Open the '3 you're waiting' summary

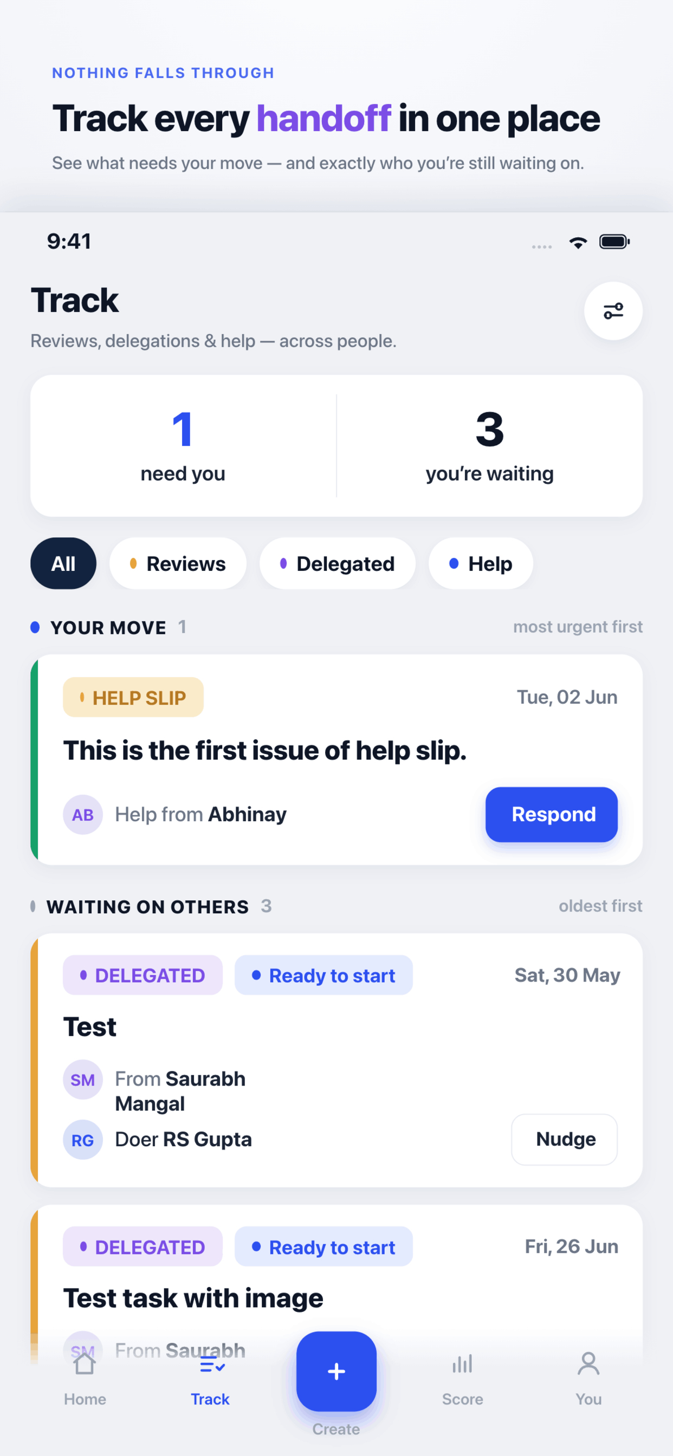490,445
